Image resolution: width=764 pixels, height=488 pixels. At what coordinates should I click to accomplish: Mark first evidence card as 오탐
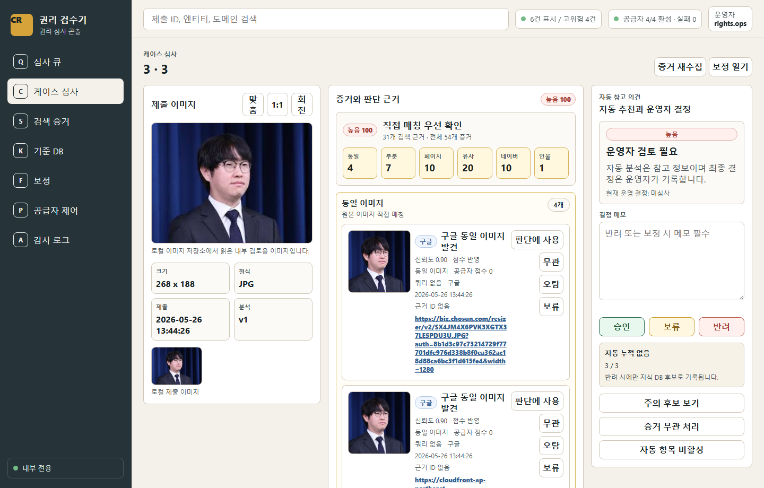pyautogui.click(x=551, y=284)
